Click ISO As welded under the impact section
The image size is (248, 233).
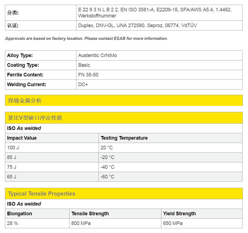coord(24,128)
